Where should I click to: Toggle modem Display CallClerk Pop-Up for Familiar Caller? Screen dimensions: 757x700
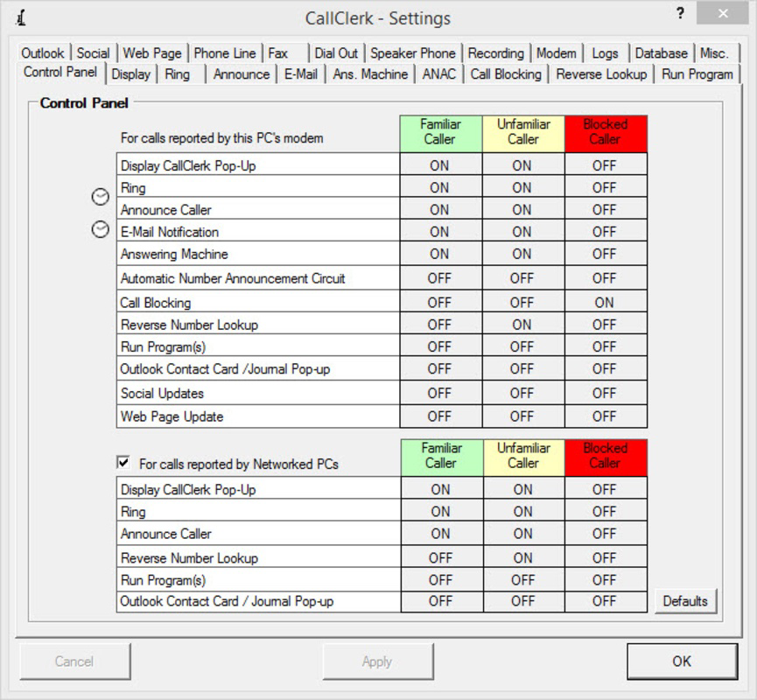tap(441, 165)
